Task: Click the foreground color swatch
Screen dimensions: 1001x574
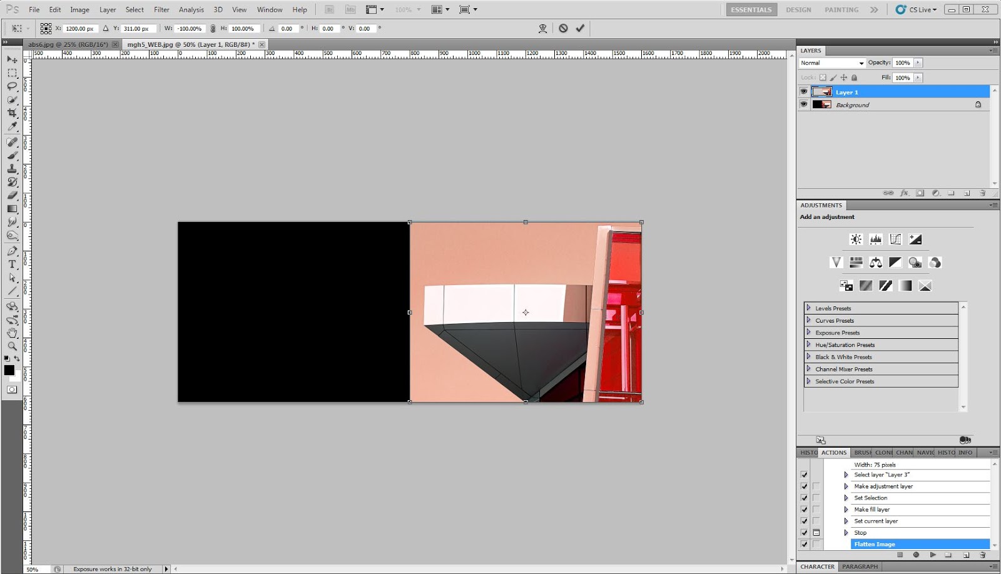Action: (9, 370)
